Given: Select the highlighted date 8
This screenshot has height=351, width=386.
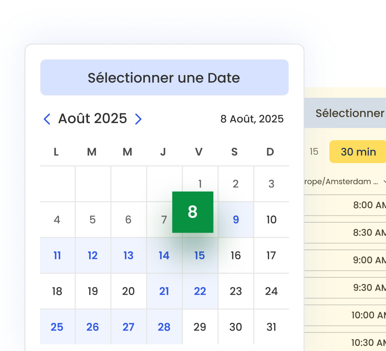Looking at the screenshot, I should click(x=193, y=212).
